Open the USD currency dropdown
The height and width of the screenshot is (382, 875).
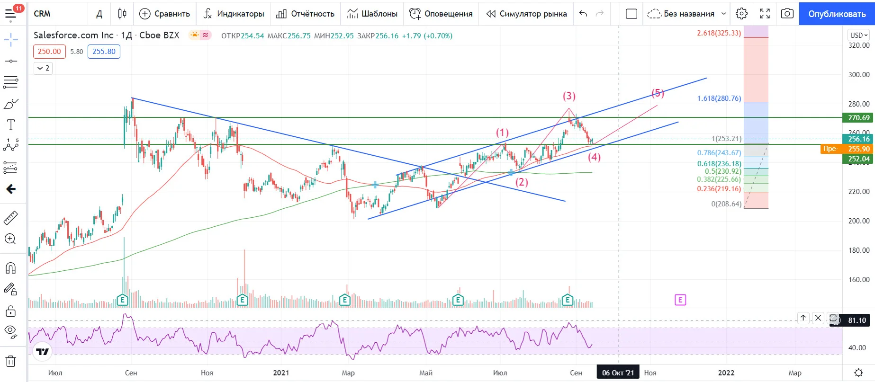pyautogui.click(x=858, y=35)
